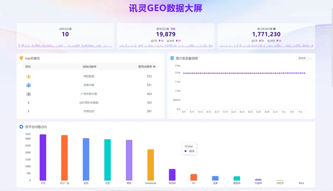Click the 排名 column header
The height and width of the screenshot is (191, 333).
(x=28, y=67)
